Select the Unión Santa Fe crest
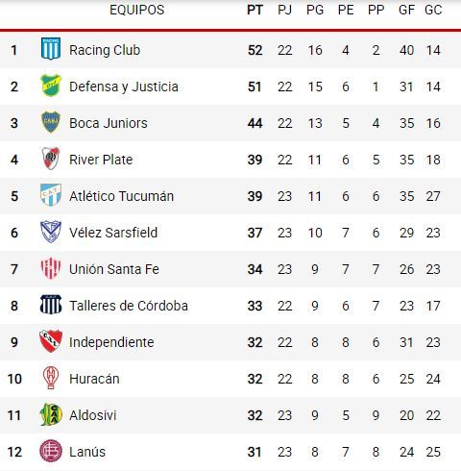Image resolution: width=461 pixels, height=471 pixels. [x=51, y=268]
